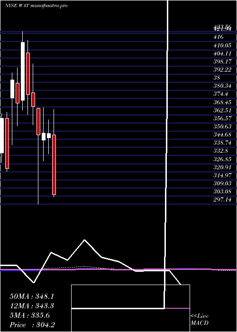Select the 392.22 price label

click(222, 69)
